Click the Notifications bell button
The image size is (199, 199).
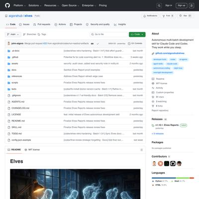pos(150,16)
